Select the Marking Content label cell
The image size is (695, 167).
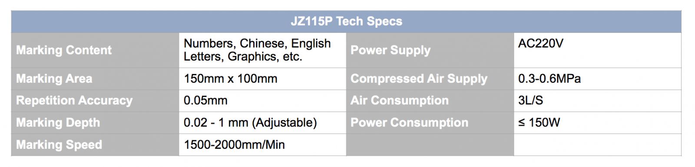click(x=95, y=50)
